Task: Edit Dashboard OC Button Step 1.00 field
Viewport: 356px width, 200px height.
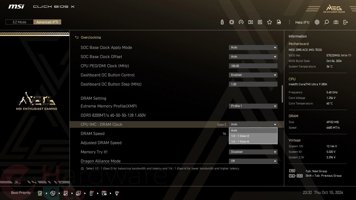Action: [253, 84]
